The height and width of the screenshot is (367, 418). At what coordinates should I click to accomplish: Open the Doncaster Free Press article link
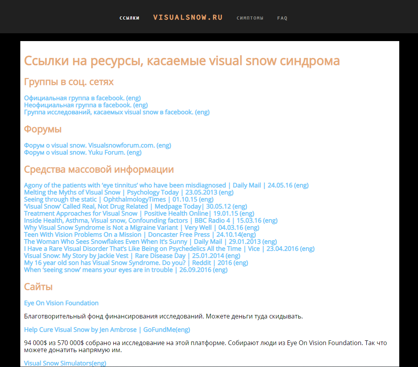click(140, 235)
